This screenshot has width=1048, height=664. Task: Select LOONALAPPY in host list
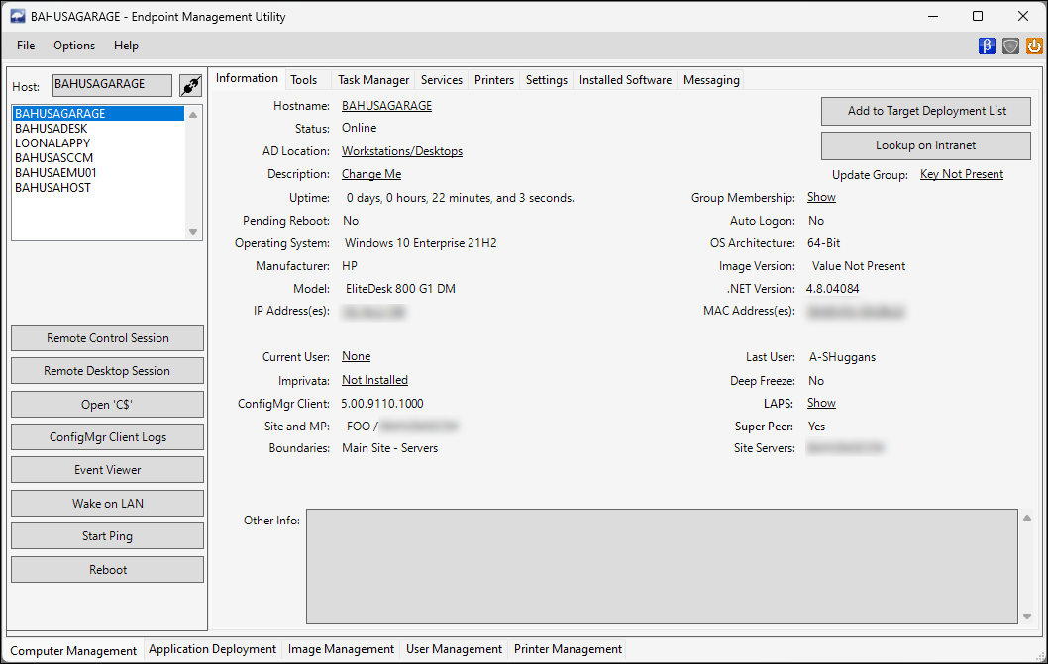click(x=99, y=142)
